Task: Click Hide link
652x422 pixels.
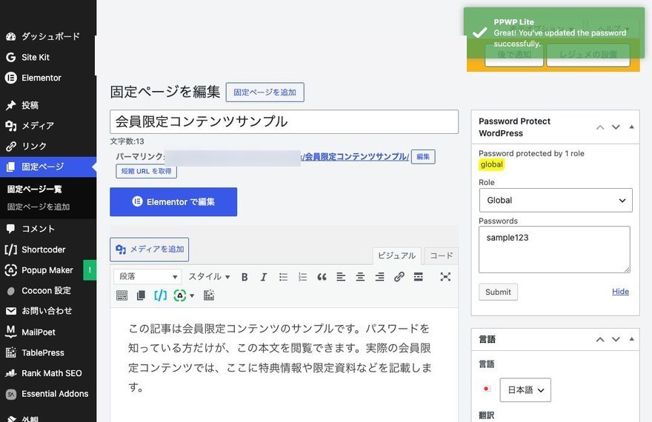Action: 620,292
